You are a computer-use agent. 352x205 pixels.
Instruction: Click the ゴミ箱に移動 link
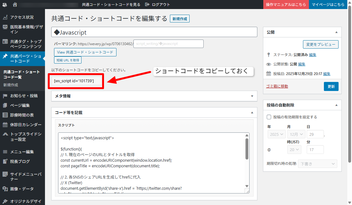(277, 86)
